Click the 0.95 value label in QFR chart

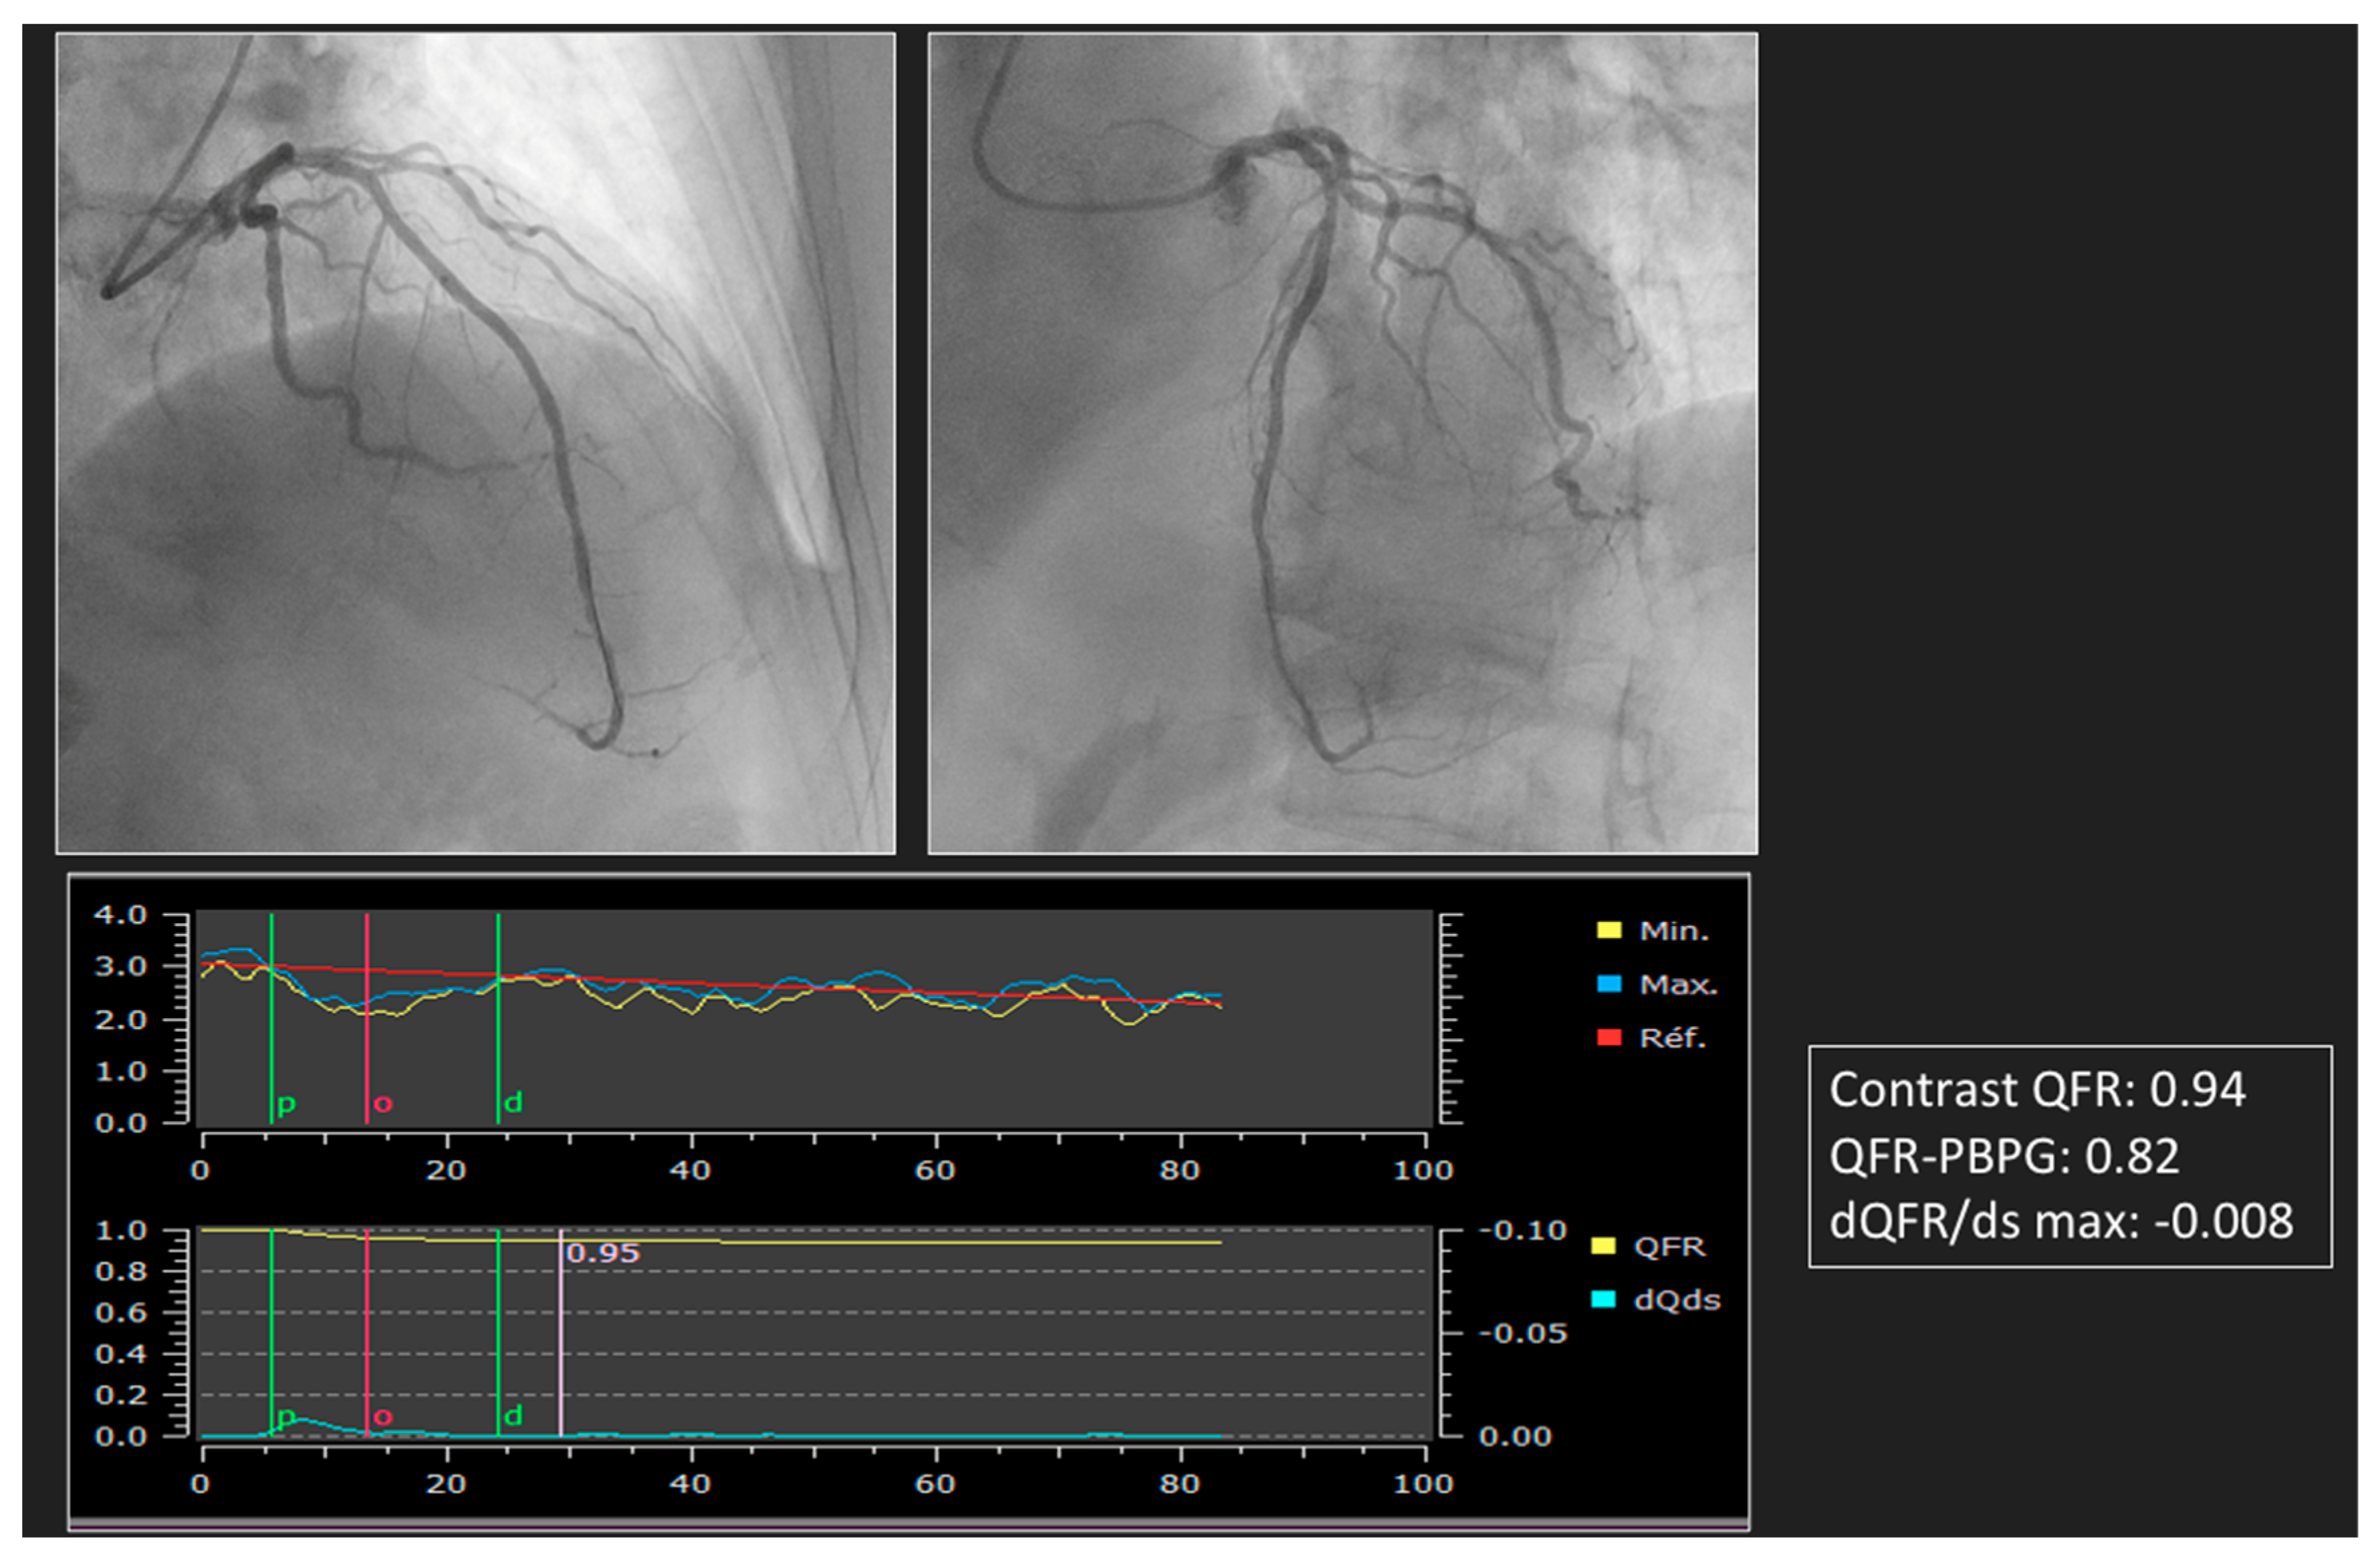click(x=603, y=1254)
